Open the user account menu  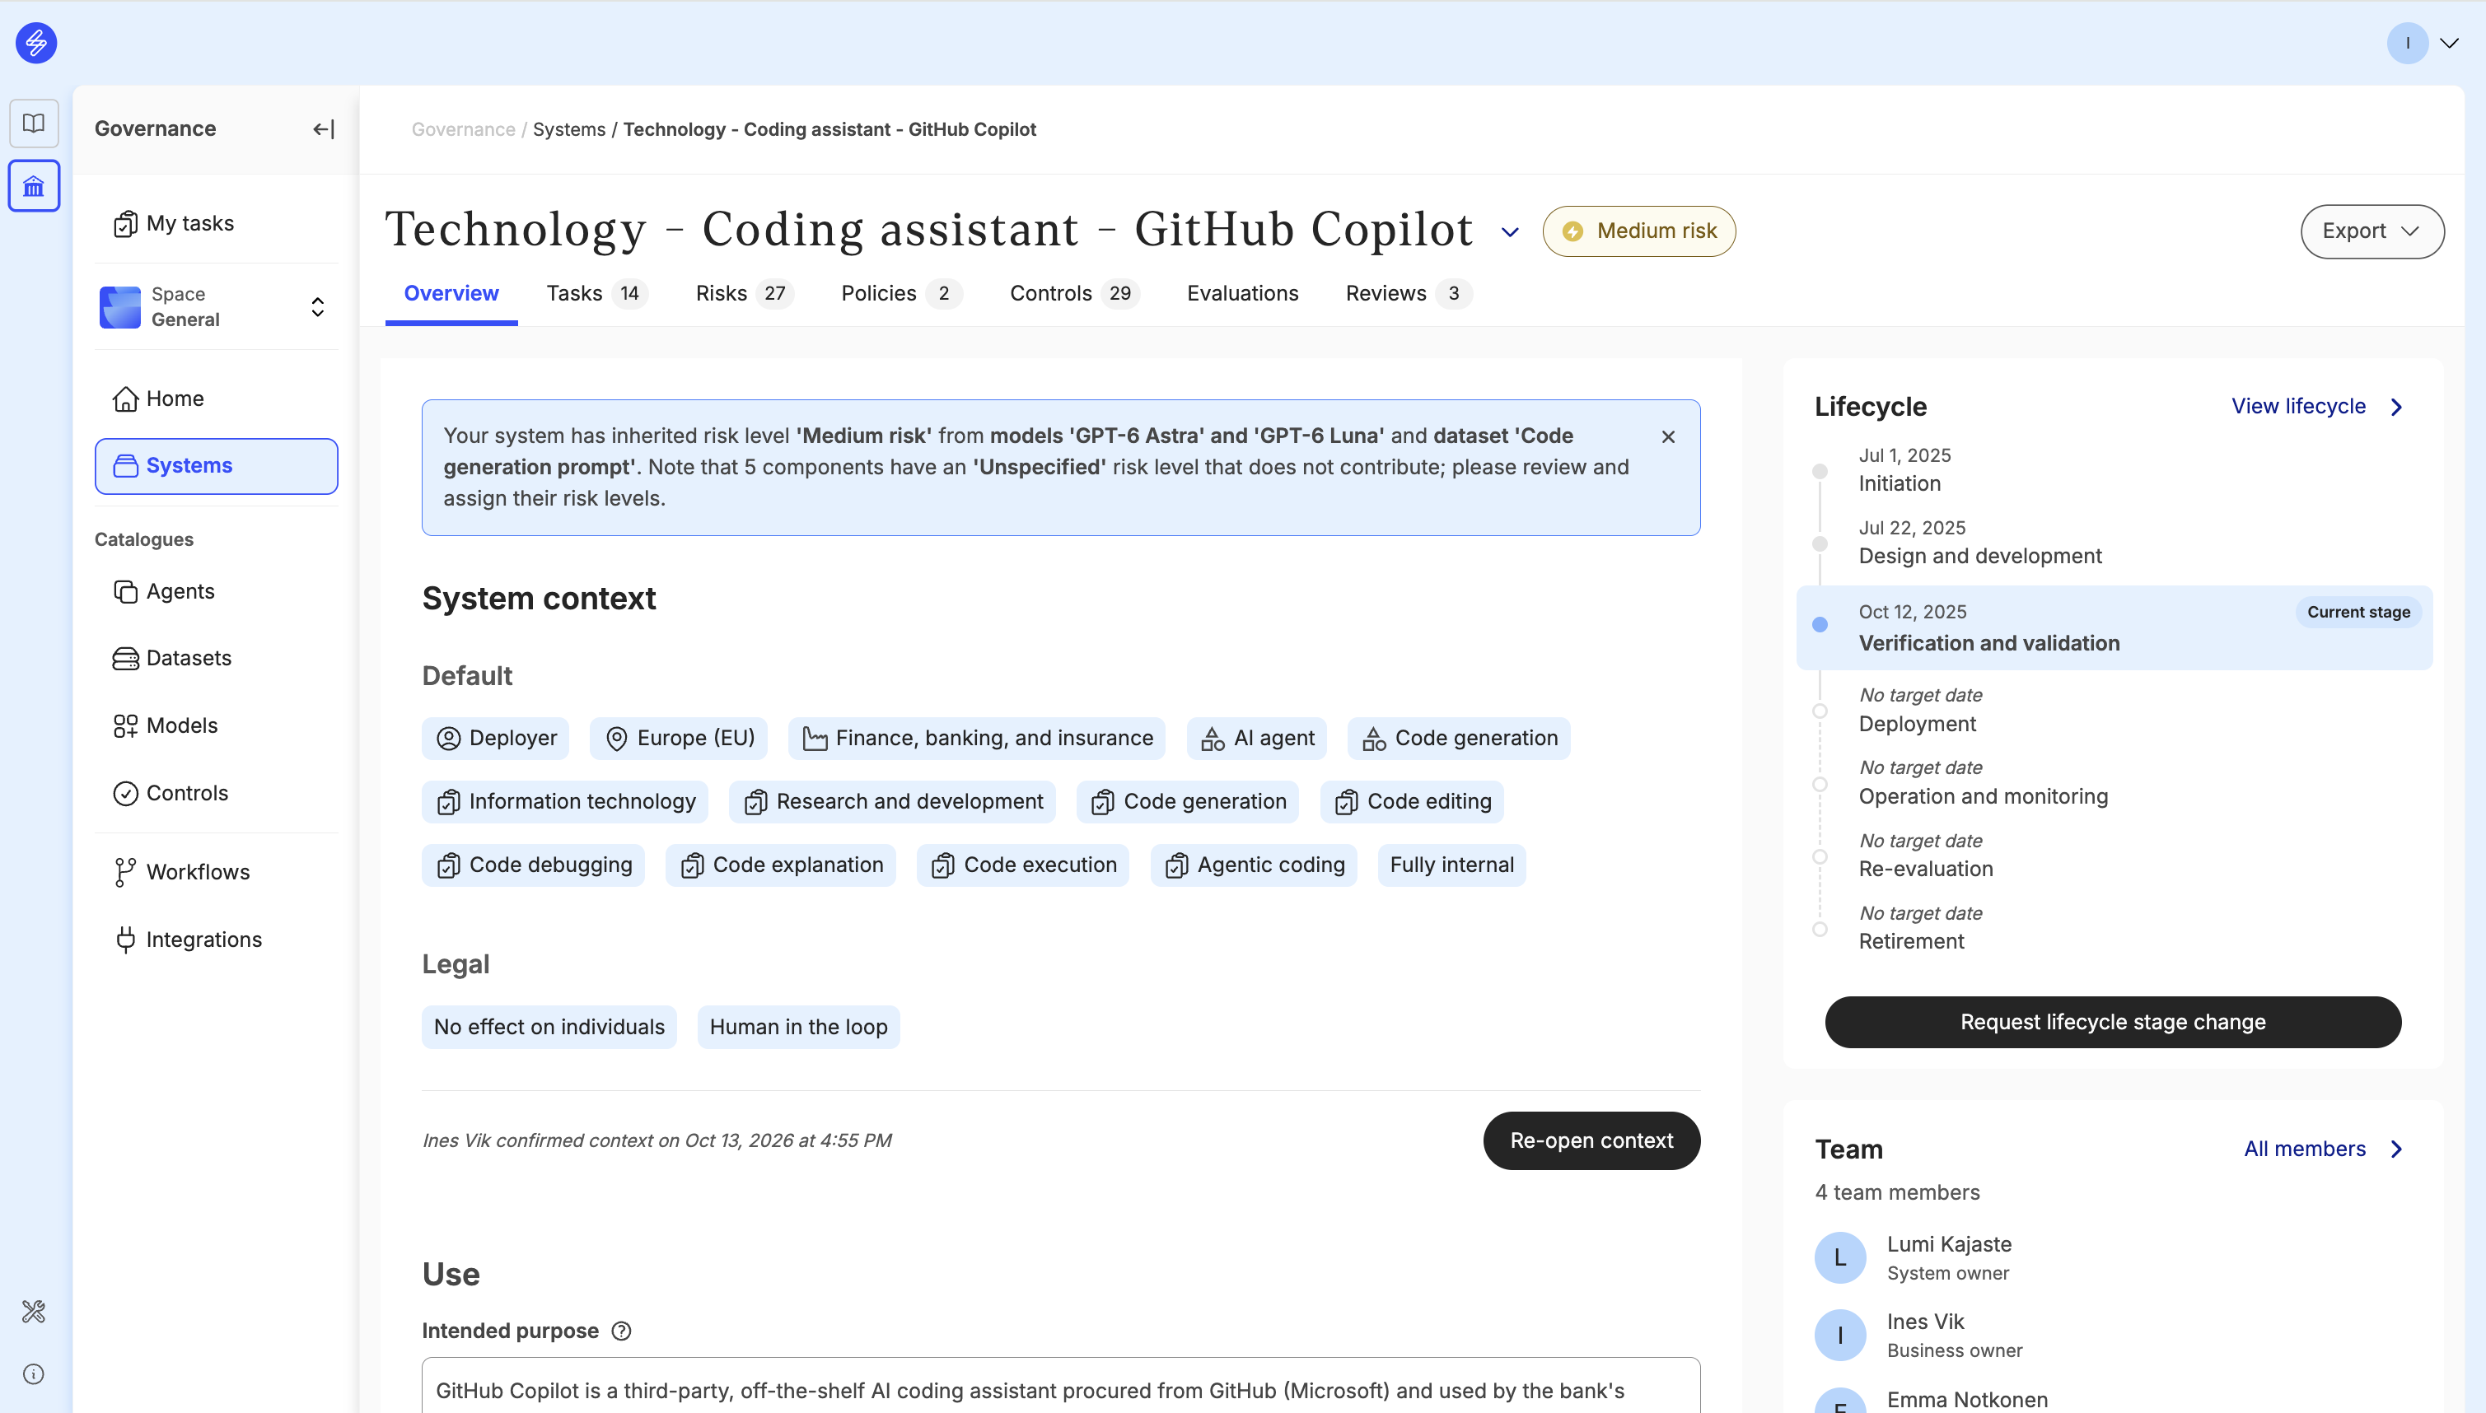point(2423,43)
